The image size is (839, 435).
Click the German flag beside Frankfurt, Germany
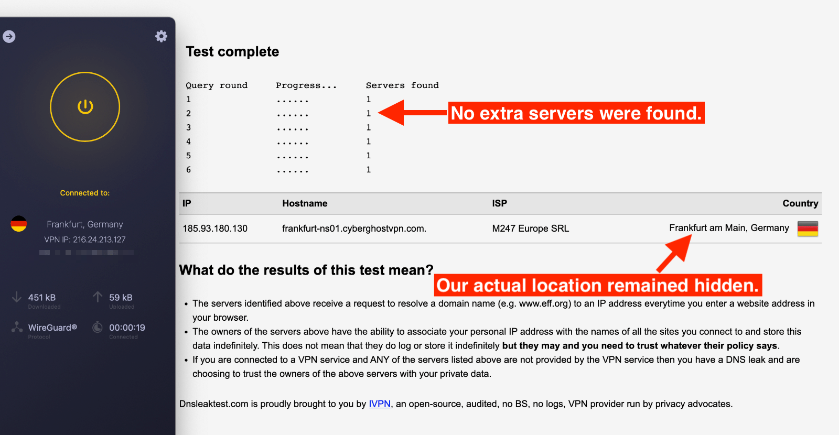19,224
